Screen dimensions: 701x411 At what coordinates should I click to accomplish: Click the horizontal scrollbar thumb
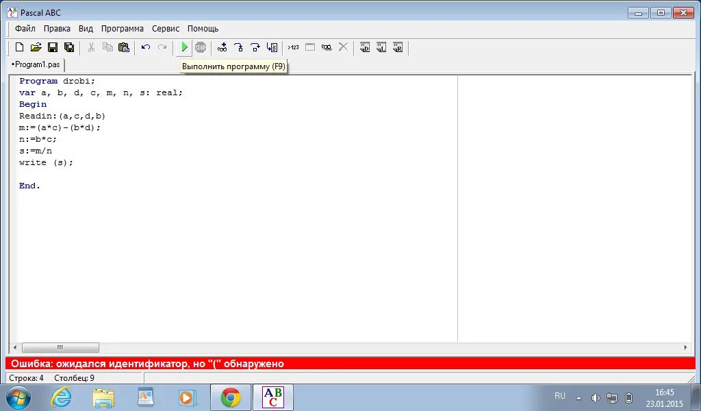[x=60, y=347]
